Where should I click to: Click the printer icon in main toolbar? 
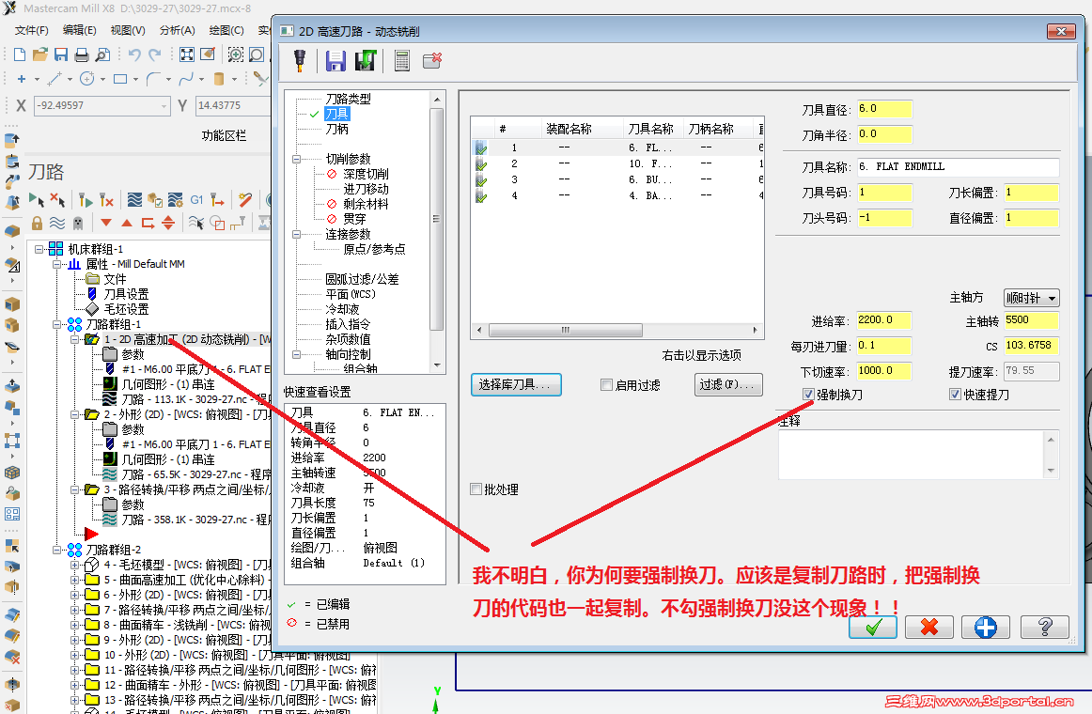click(x=82, y=55)
